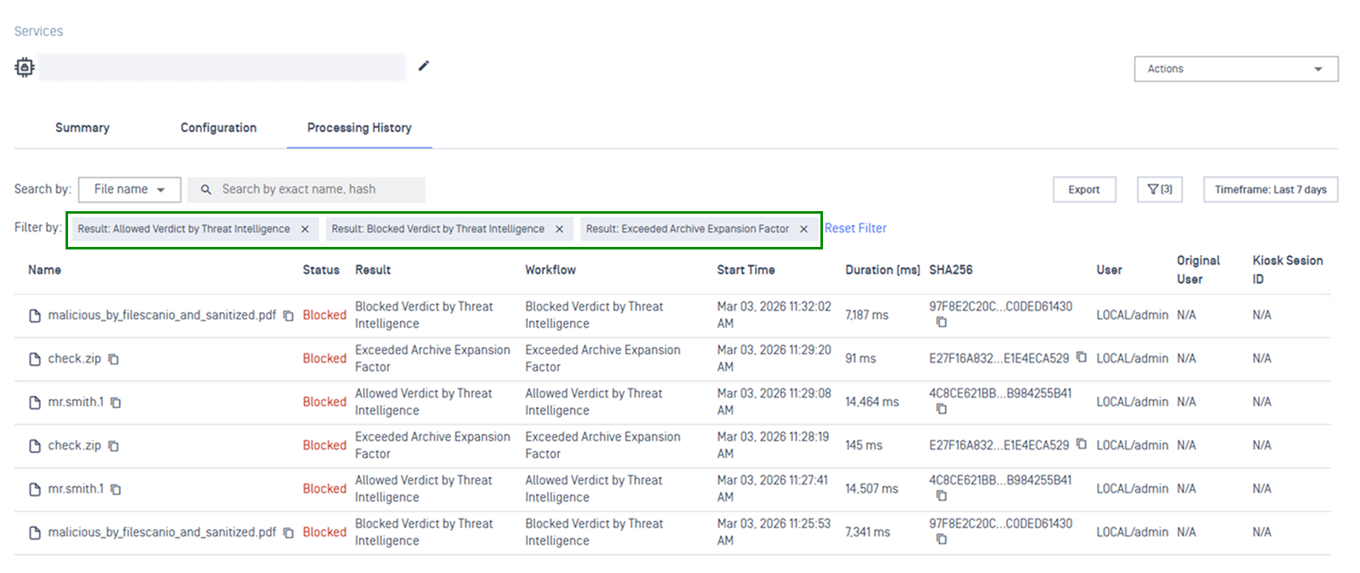Copy SHA256 hash of the 7,187 ms row
Viewport: 1360px width, 573px height.
click(x=941, y=323)
